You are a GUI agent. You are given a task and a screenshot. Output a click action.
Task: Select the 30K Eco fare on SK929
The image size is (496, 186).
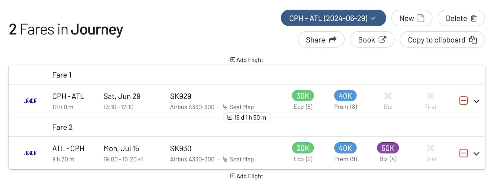303,96
